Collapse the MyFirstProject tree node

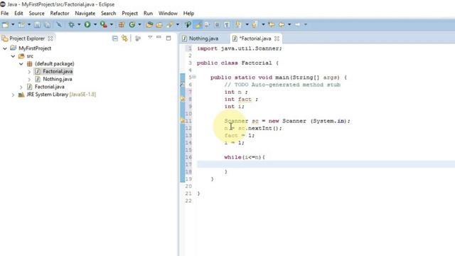5,48
